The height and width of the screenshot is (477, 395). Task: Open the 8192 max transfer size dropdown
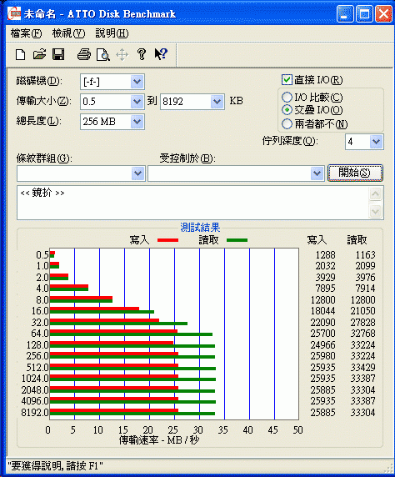click(x=217, y=101)
